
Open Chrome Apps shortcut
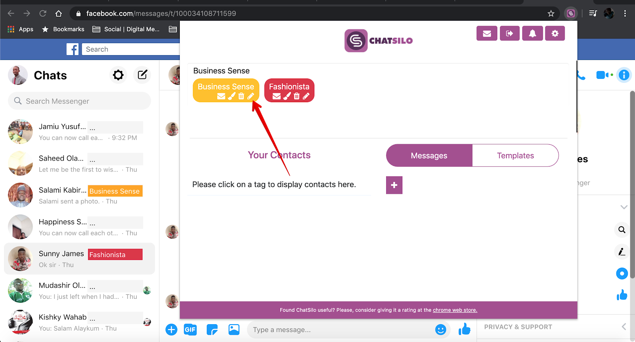click(x=21, y=29)
